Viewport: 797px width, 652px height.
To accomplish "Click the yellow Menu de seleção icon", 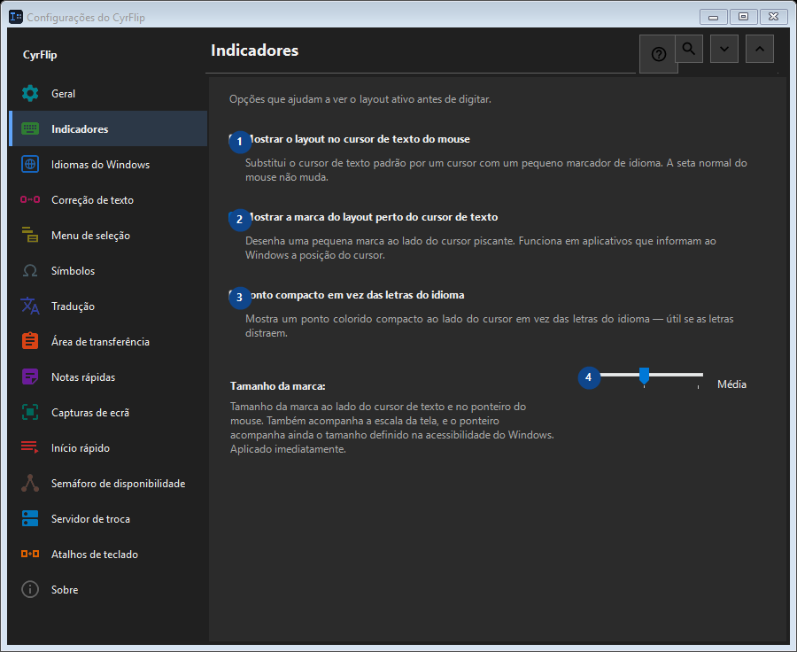I will click(x=30, y=235).
